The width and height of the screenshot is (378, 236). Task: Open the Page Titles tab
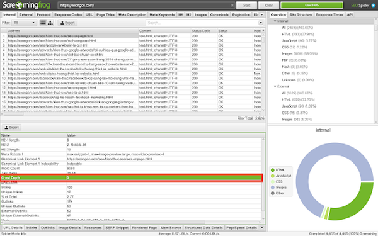click(x=106, y=14)
